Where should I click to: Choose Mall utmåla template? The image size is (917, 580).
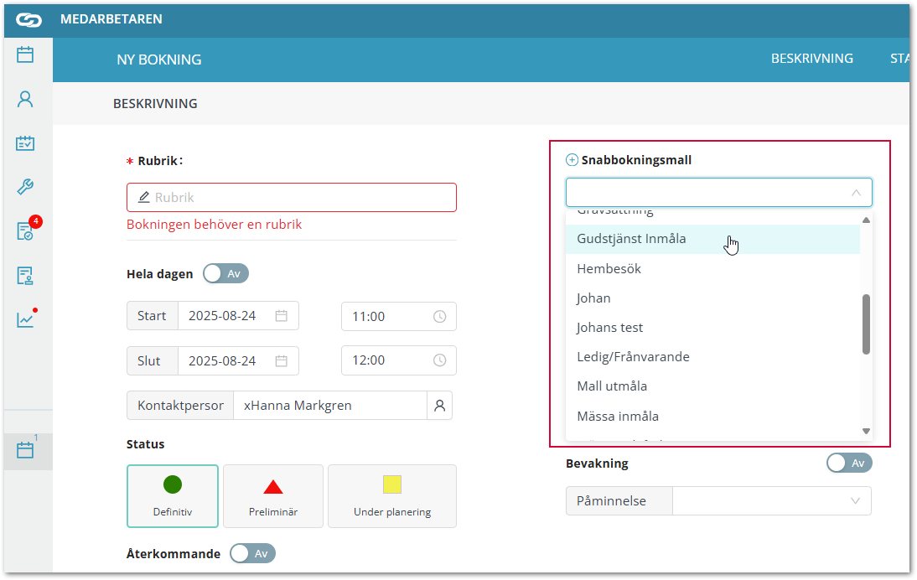(713, 386)
